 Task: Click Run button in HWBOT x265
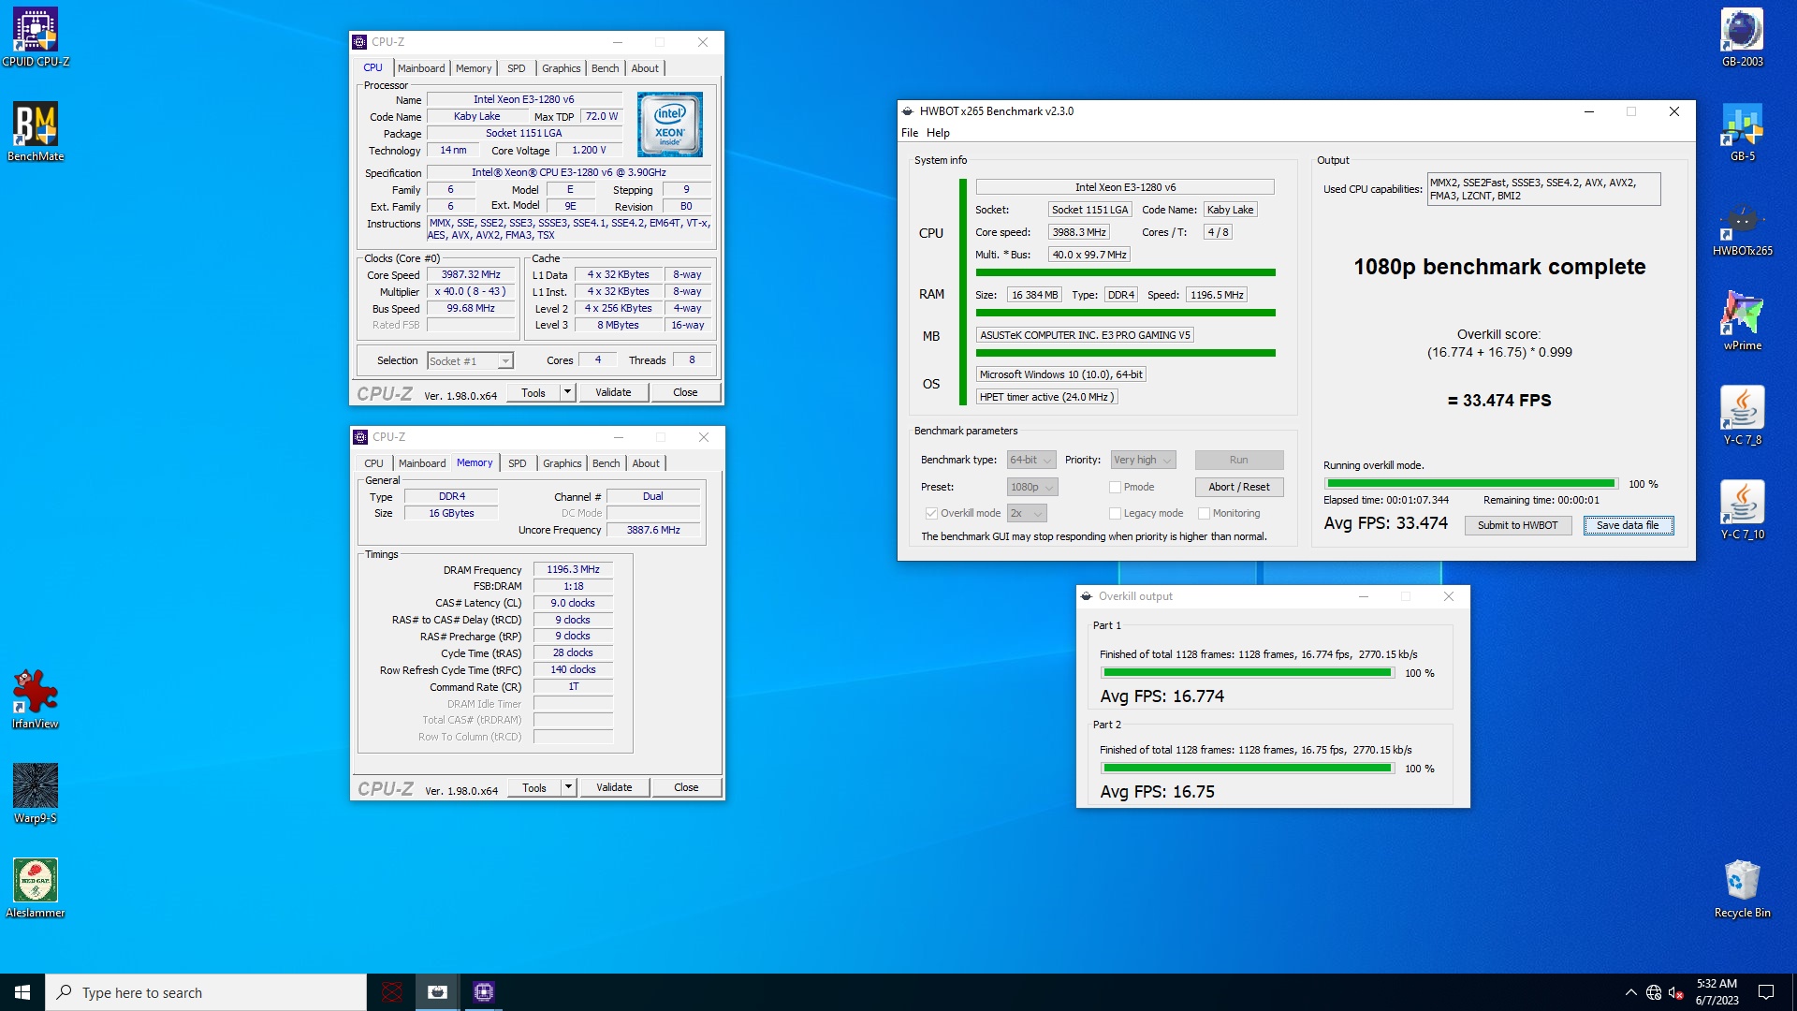click(1238, 460)
